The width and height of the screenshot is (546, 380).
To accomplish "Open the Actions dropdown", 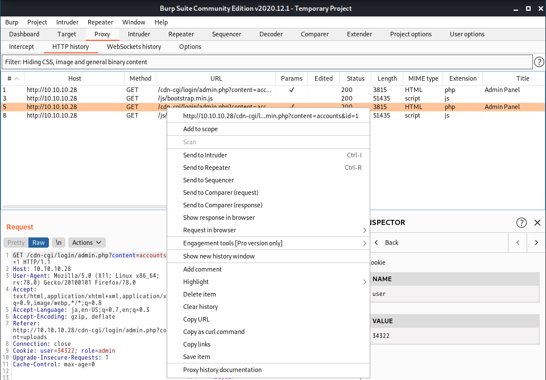I will [87, 243].
